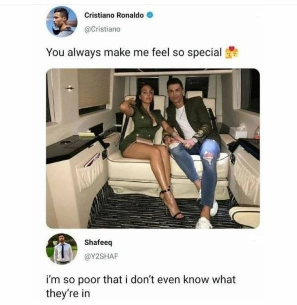Open Shafeeq's profile avatar
This screenshot has width=297, height=305.
(x=62, y=249)
